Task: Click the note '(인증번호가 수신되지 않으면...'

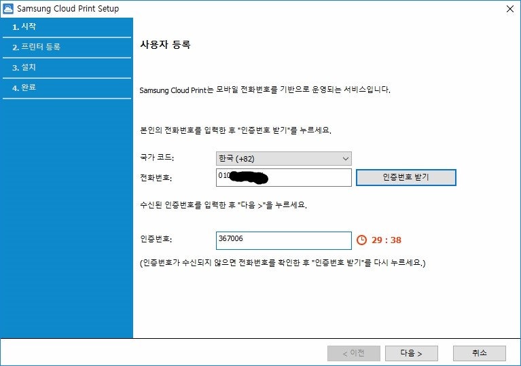Action: (283, 263)
